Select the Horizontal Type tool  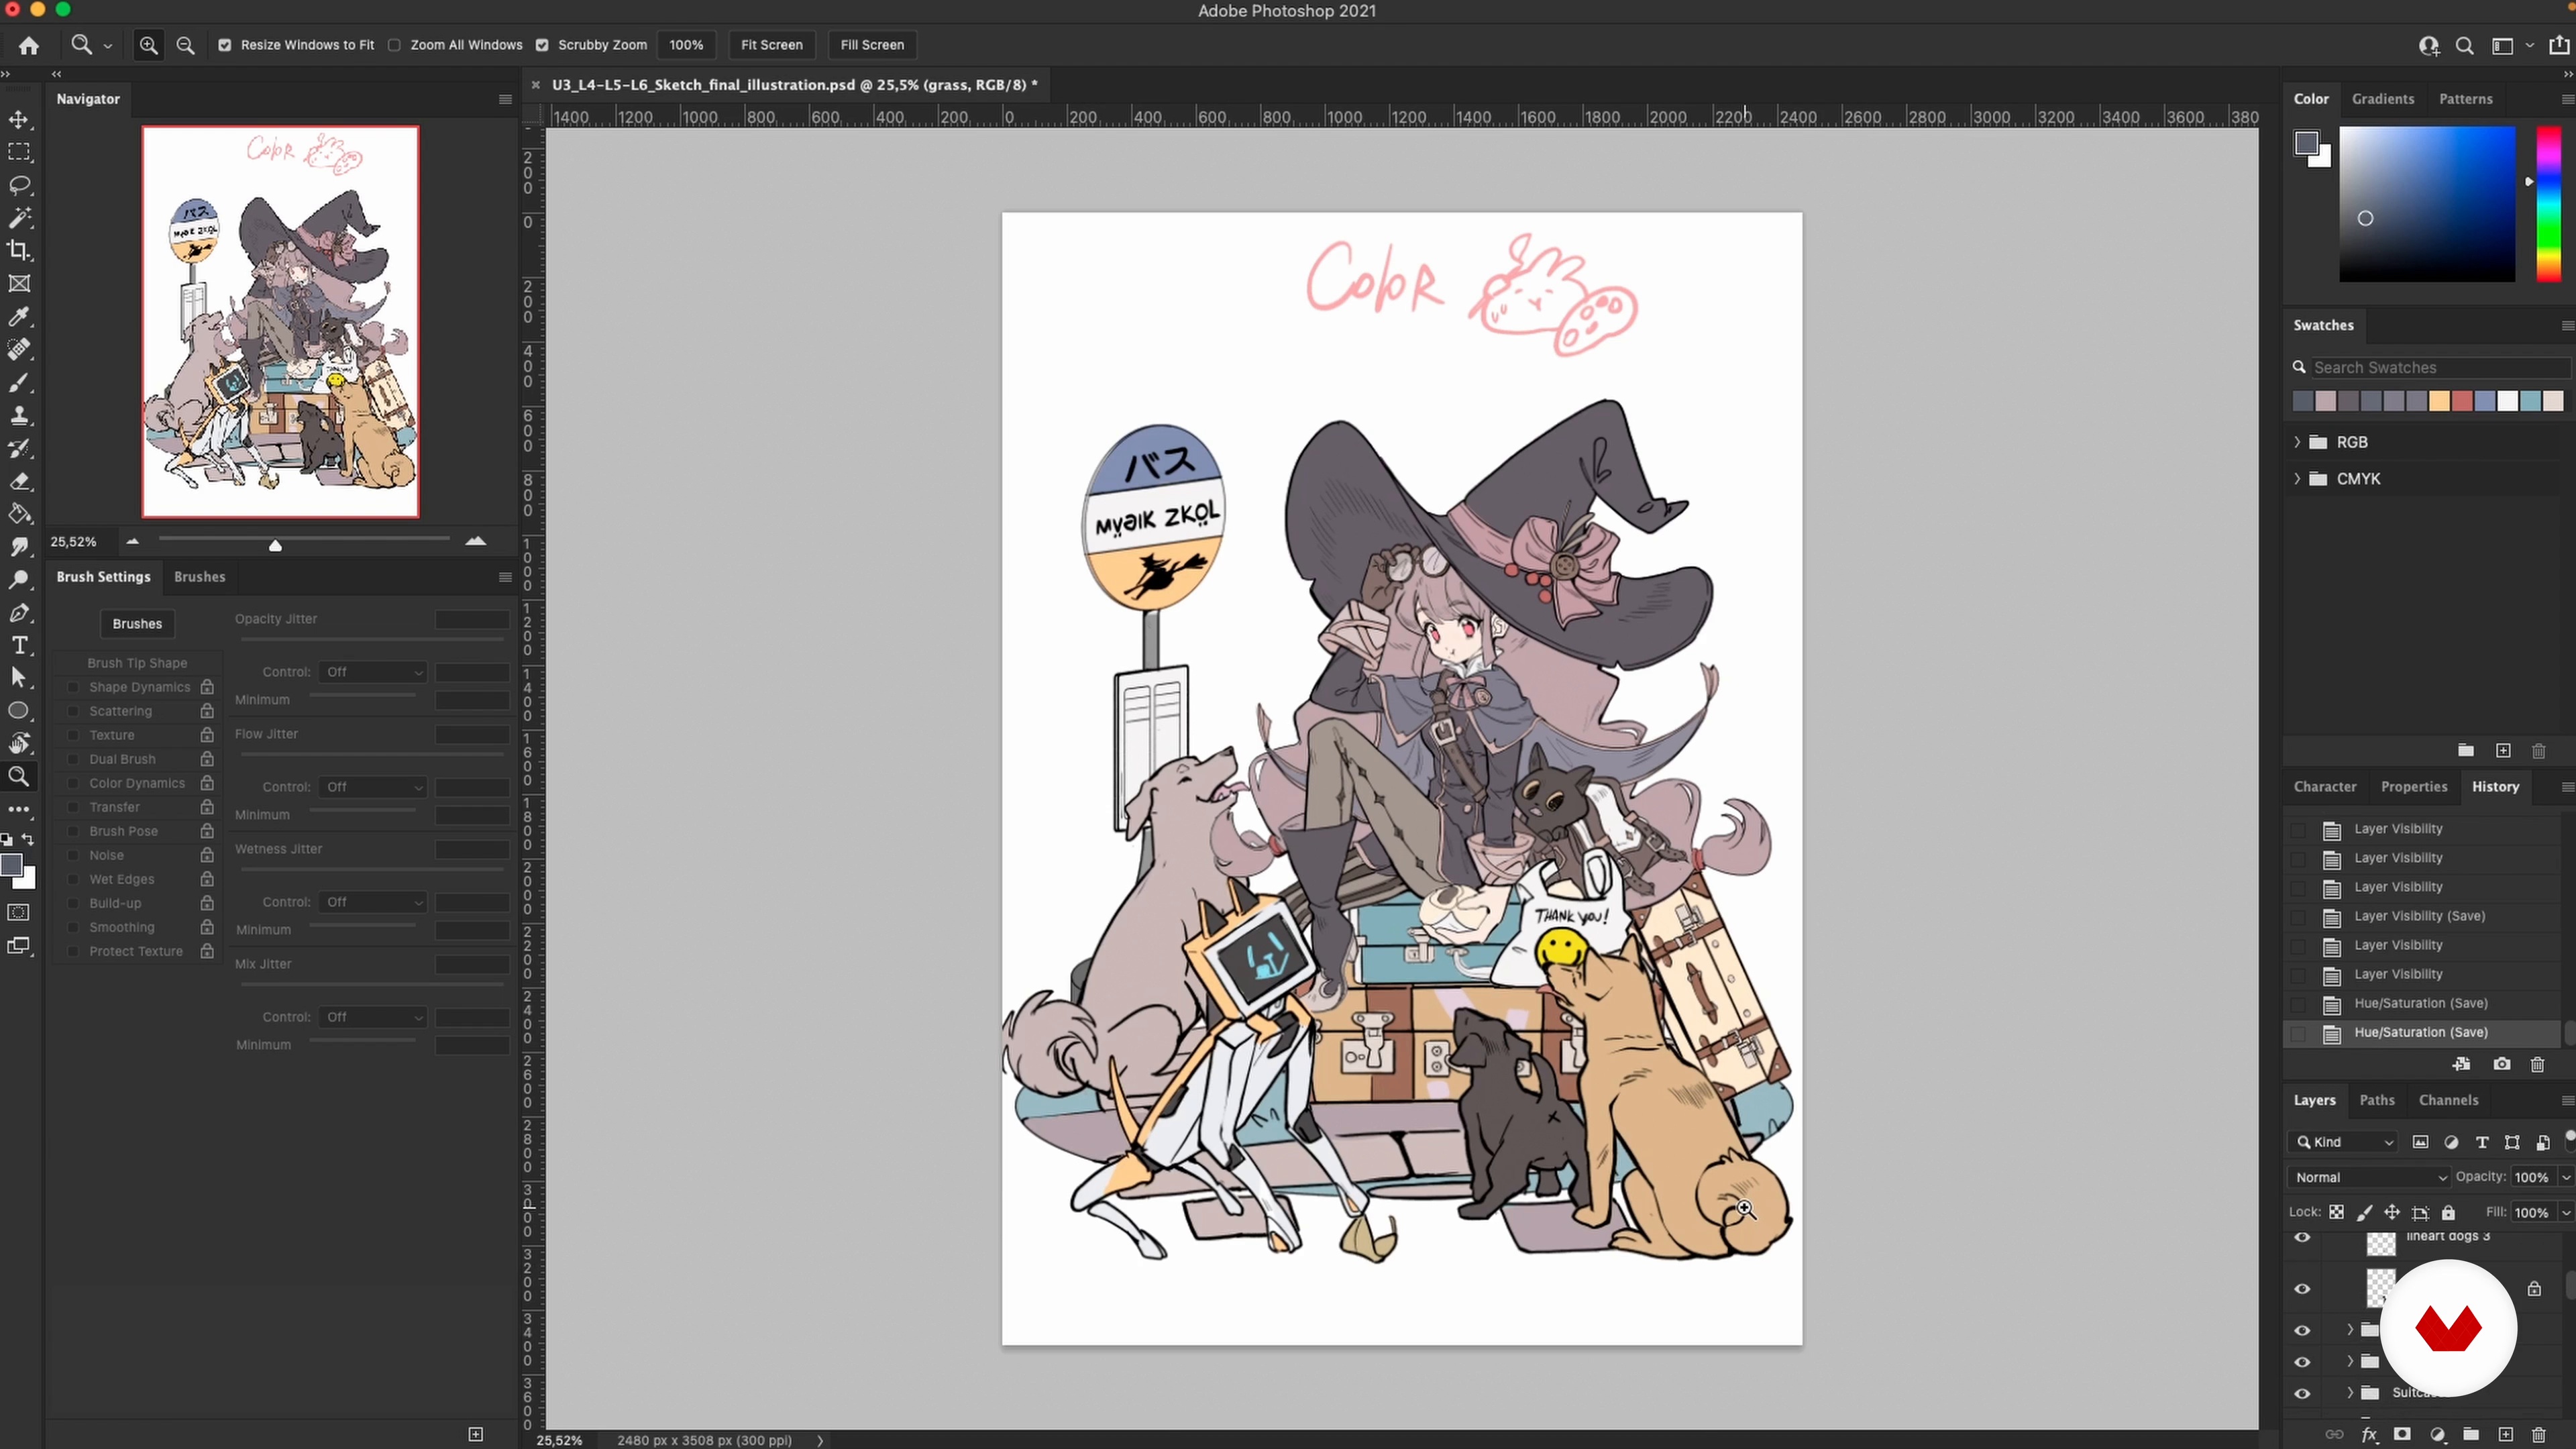pos(19,646)
